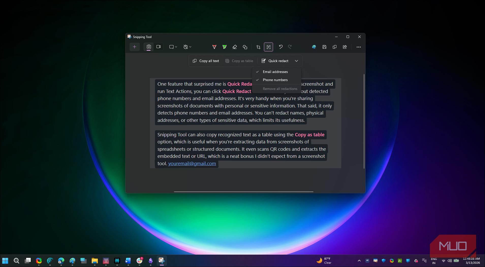Switch to video Record mode
Viewport: 485px width, 267px height.
click(159, 47)
